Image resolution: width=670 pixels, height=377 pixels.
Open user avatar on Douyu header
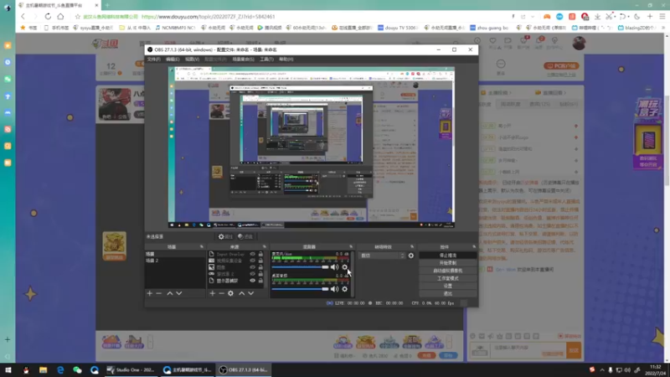point(579,43)
